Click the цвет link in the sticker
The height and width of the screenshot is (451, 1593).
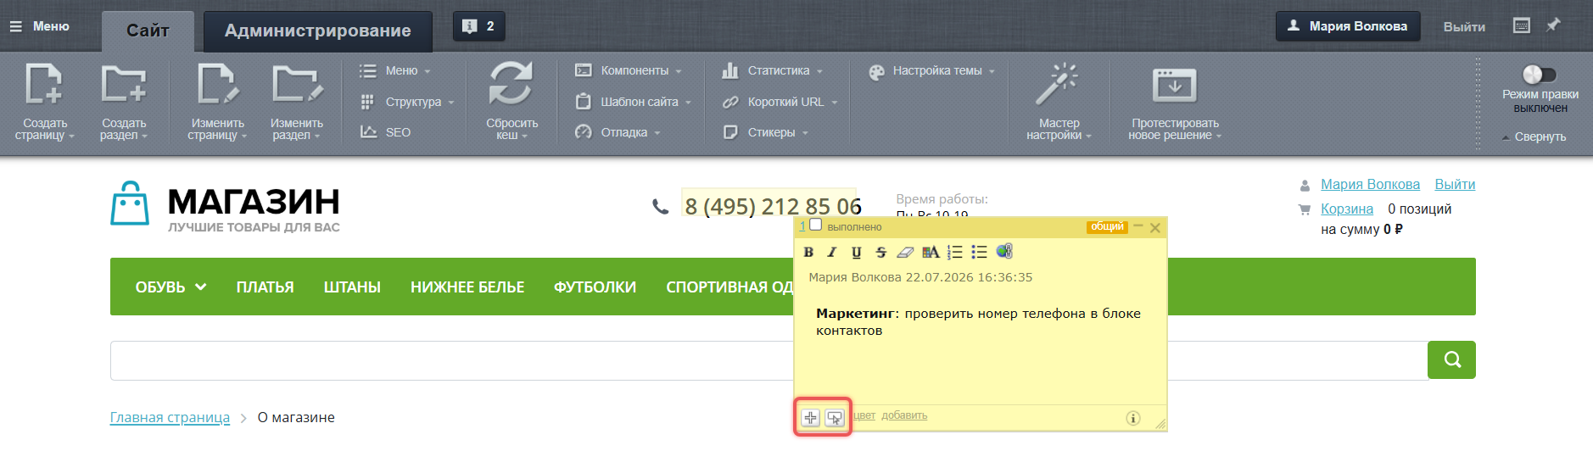864,415
